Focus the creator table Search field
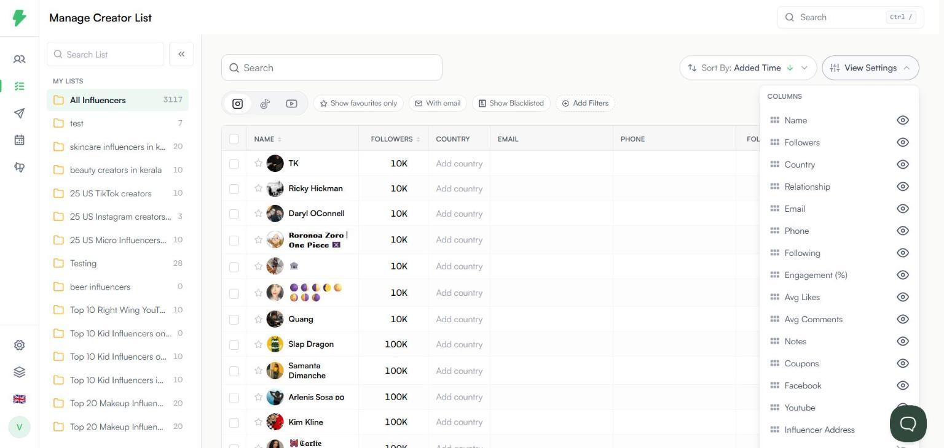 click(x=332, y=68)
